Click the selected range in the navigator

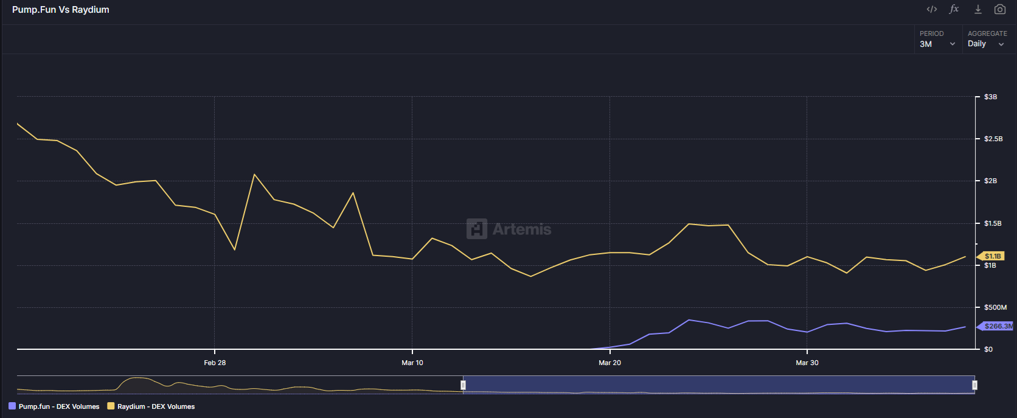(718, 385)
